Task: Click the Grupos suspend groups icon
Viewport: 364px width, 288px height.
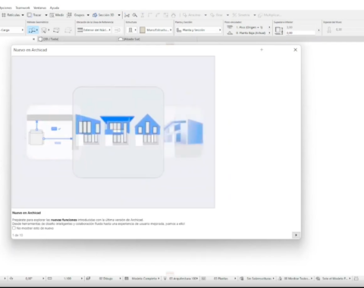Action: (x=69, y=15)
